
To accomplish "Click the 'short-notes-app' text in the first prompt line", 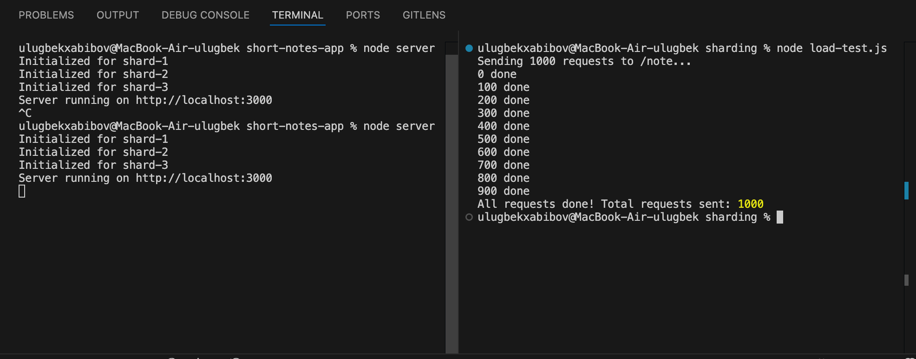I will (x=295, y=48).
